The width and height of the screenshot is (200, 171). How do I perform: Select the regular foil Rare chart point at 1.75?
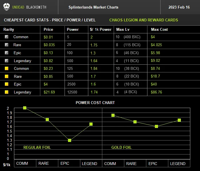pyautogui.click(x=47, y=119)
